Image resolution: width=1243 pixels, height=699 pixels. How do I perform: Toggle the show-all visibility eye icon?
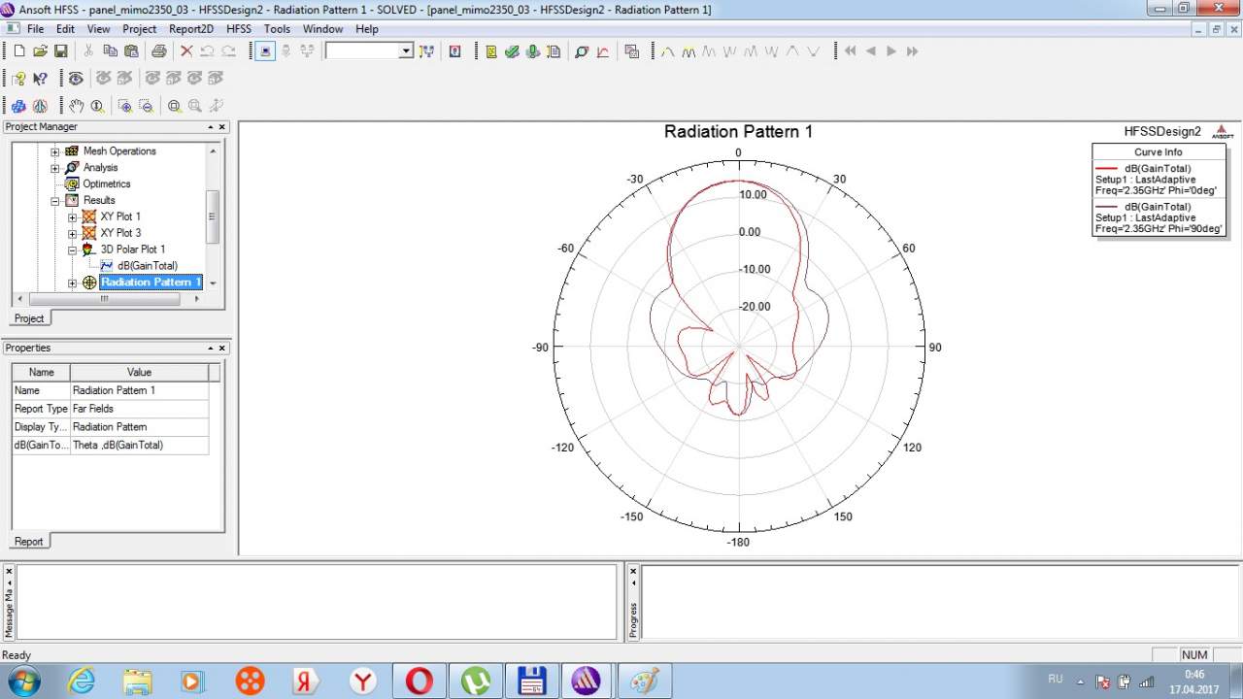pos(76,79)
